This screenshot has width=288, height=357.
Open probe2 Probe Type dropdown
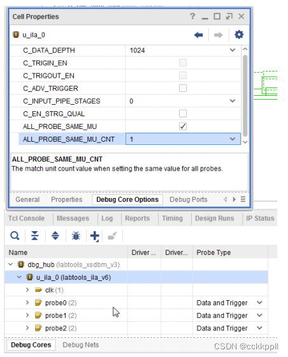click(x=259, y=328)
